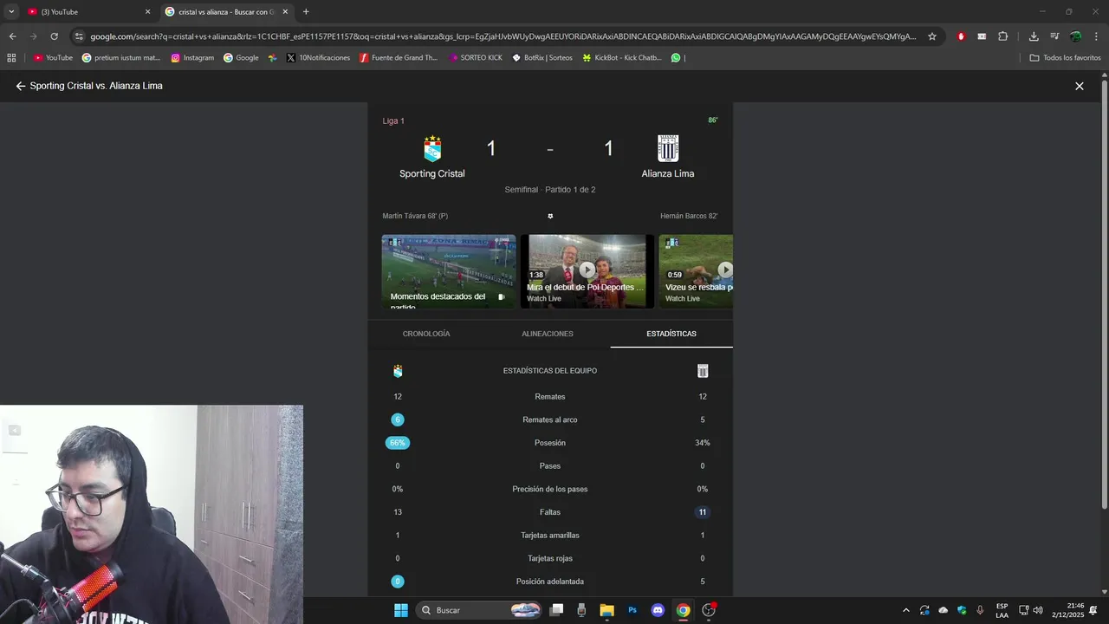
Task: Open the red extension icon
Action: 961,36
